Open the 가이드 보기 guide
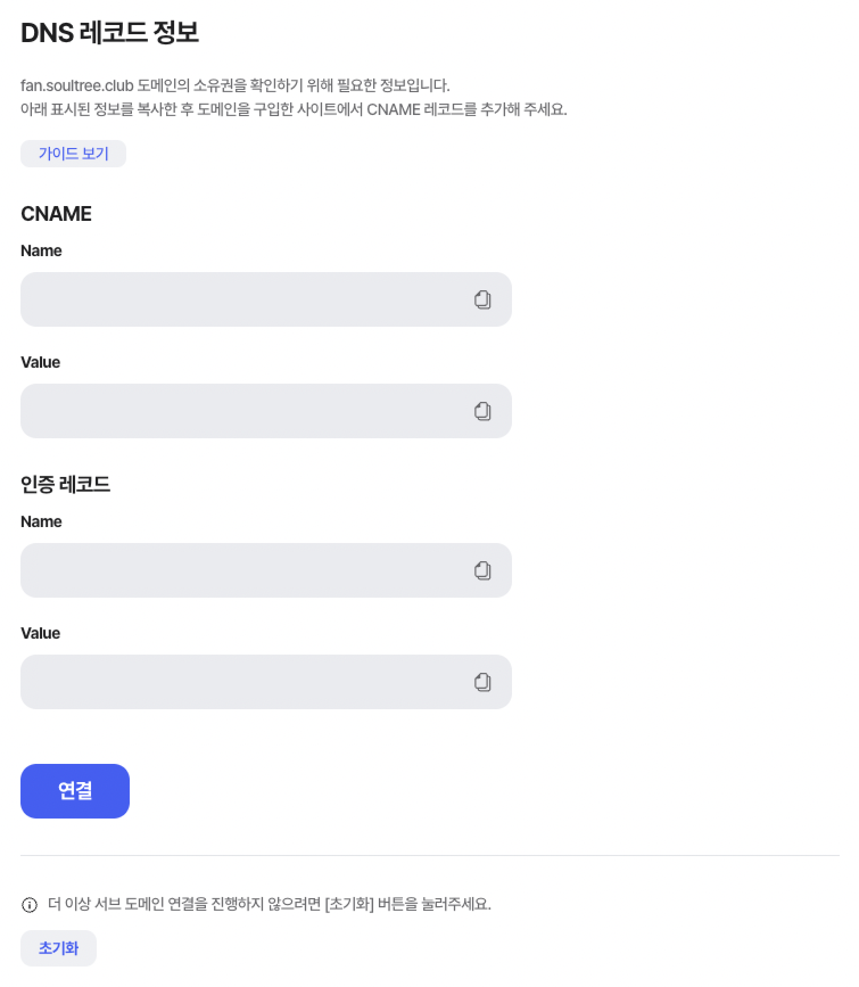859x987 pixels. (x=73, y=154)
